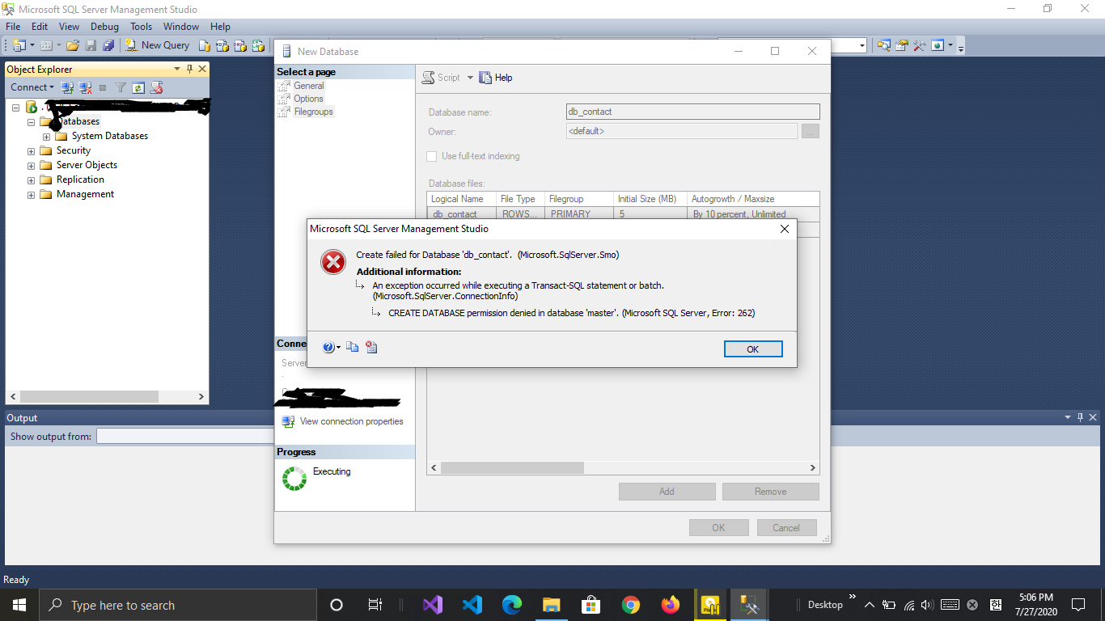Image resolution: width=1105 pixels, height=621 pixels.
Task: Click the owner browse ellipsis button
Action: tap(811, 131)
